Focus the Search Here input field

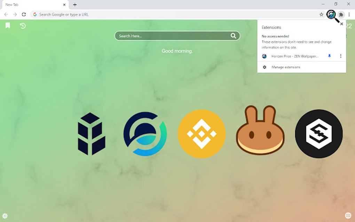(177, 36)
